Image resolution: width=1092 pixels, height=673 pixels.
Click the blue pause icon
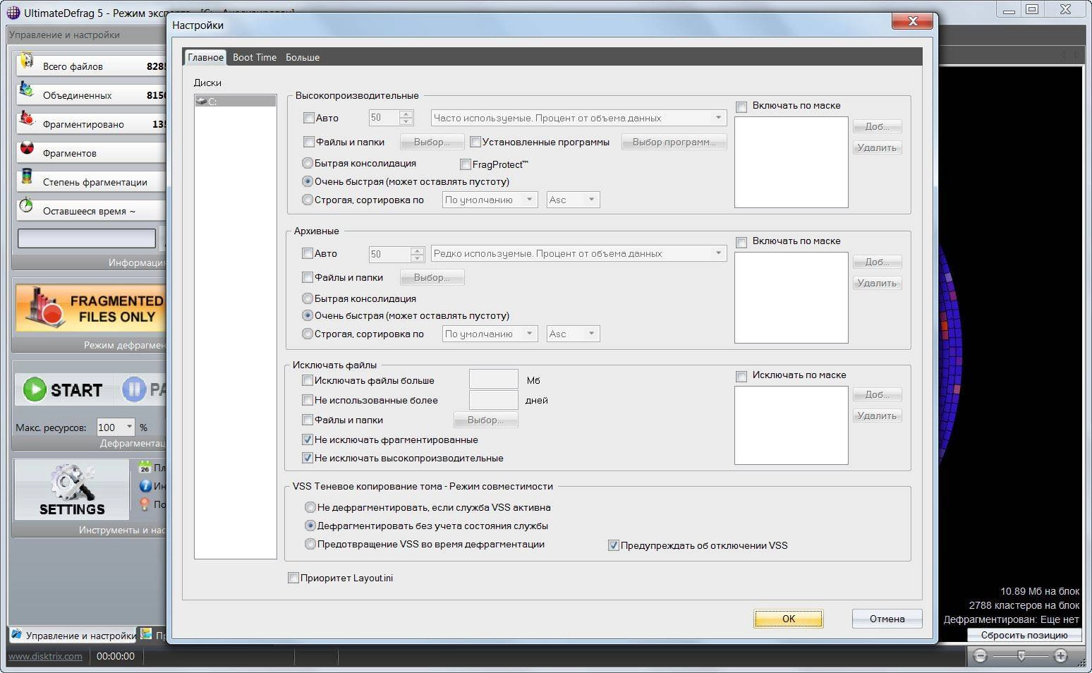click(133, 389)
